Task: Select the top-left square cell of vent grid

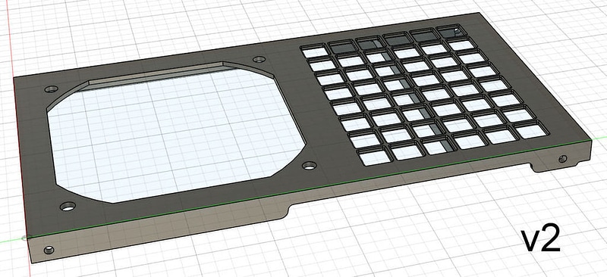Action: click(x=314, y=51)
